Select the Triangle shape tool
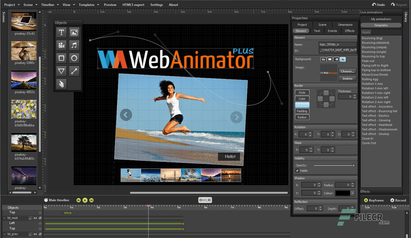Viewport: 411px width, 238px height. coord(61,71)
